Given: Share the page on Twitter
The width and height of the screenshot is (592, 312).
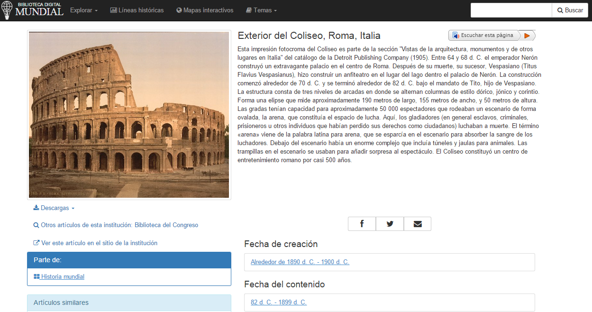Looking at the screenshot, I should pyautogui.click(x=390, y=224).
